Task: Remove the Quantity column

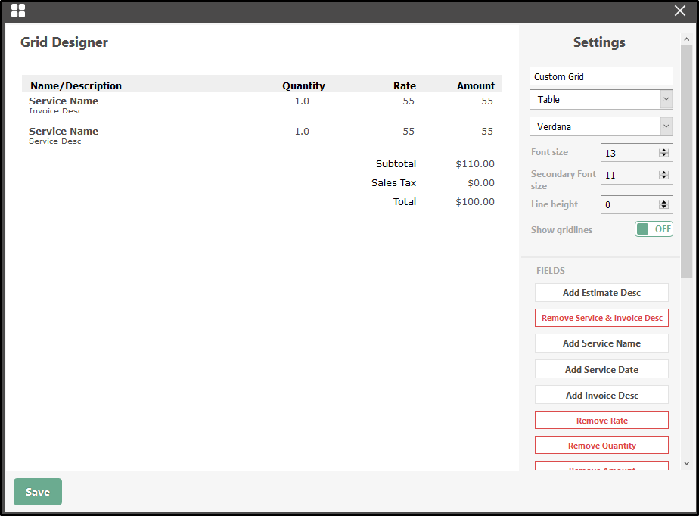Action: pyautogui.click(x=601, y=445)
